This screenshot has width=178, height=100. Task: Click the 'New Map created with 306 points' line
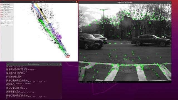17,96
